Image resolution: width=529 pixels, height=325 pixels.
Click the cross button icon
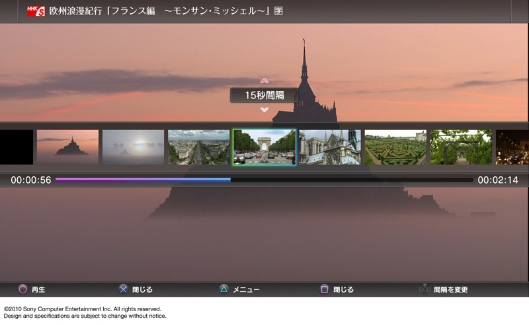click(x=123, y=289)
